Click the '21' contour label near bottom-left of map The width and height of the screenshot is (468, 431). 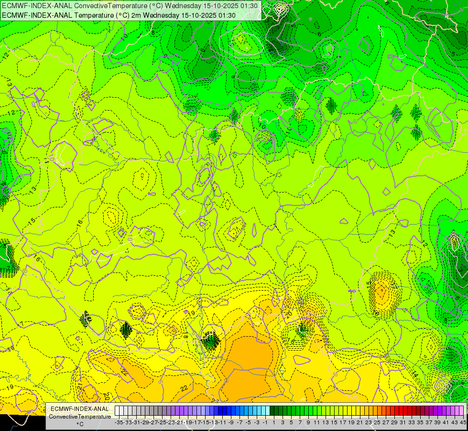point(80,386)
